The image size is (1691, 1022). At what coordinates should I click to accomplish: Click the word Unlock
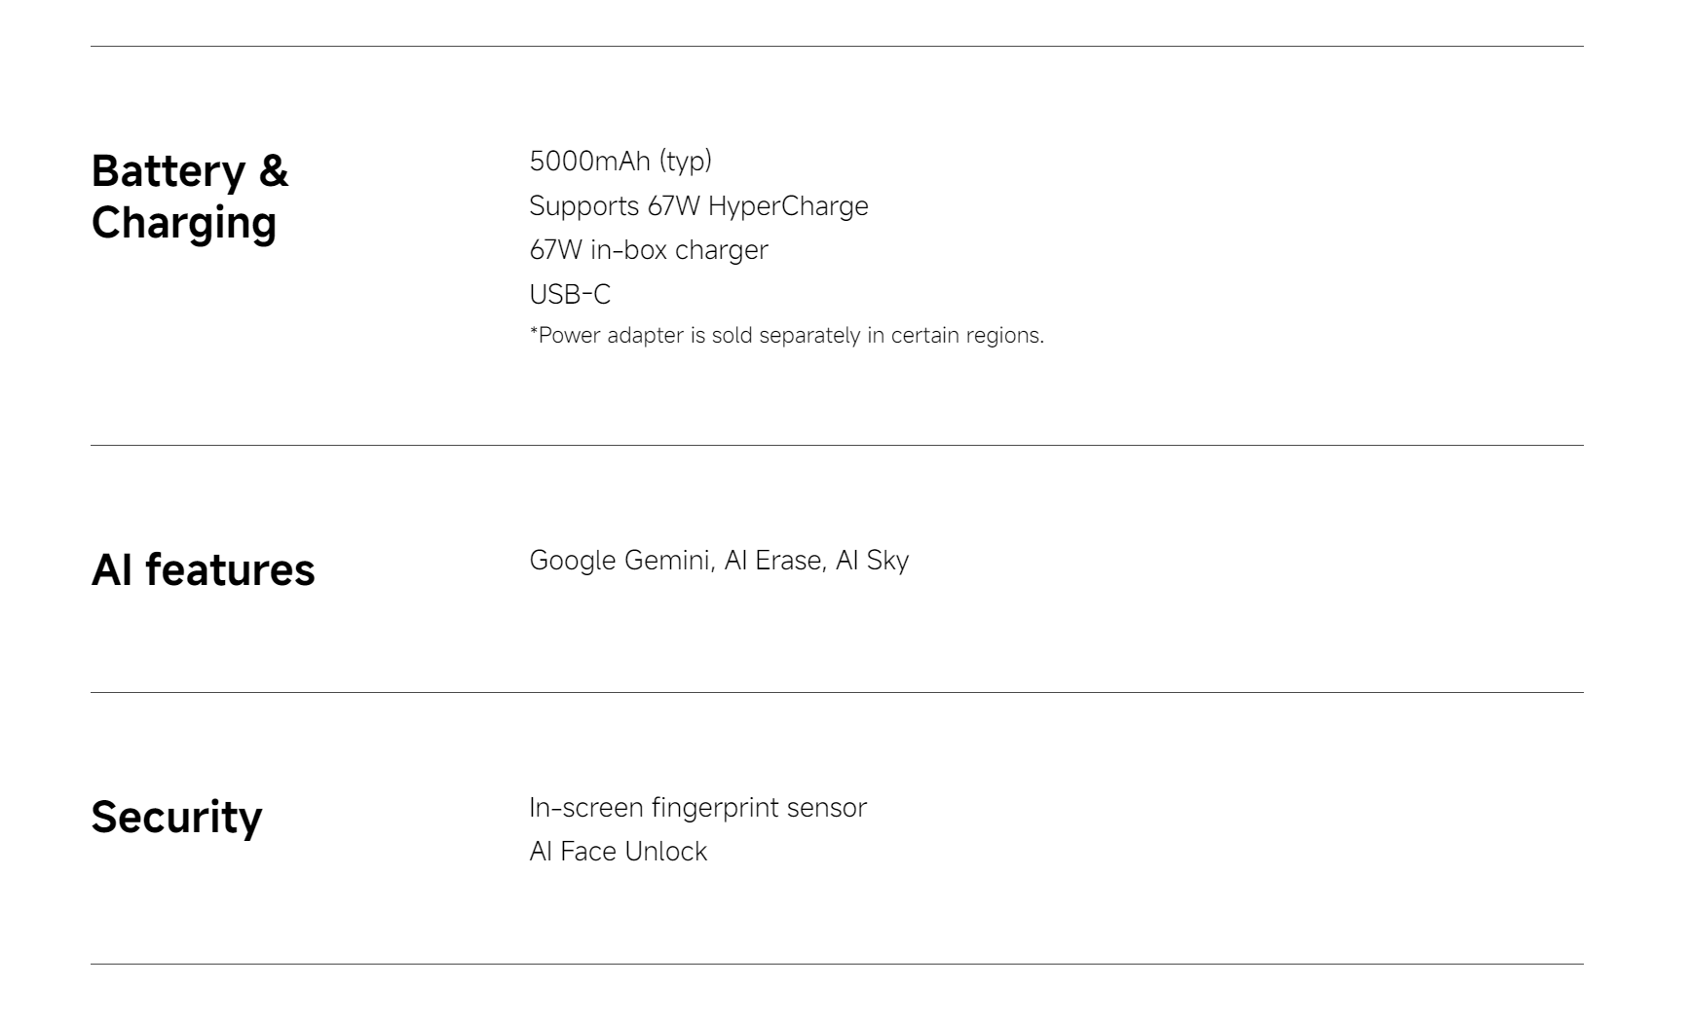point(666,852)
